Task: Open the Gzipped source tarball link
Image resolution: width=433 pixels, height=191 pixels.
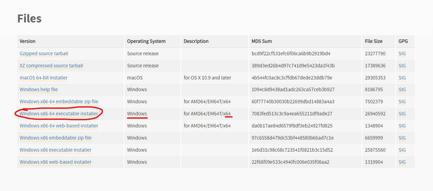Action: tap(44, 54)
